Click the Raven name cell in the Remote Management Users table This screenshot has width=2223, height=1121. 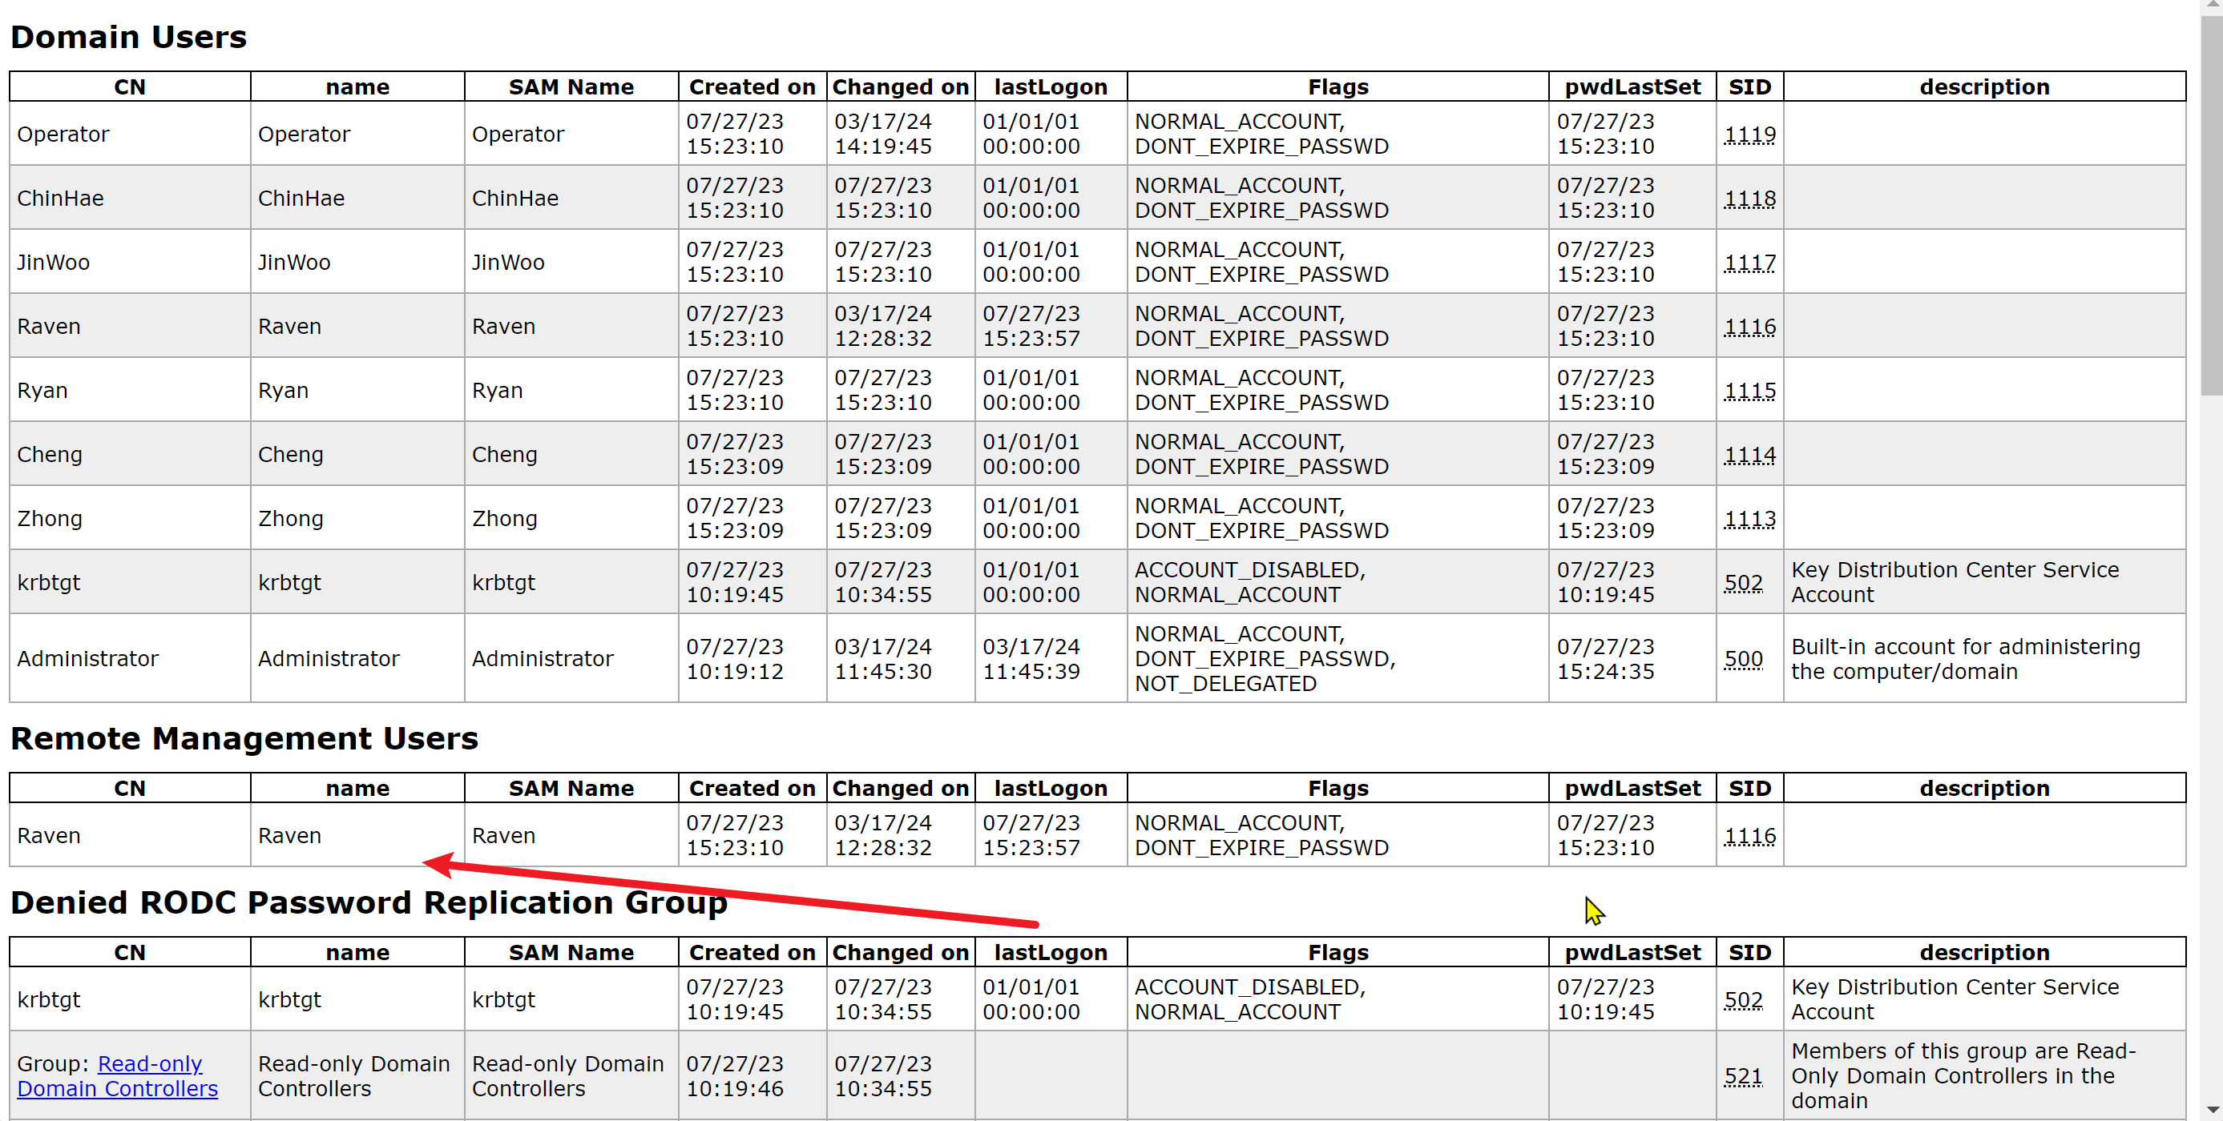[x=290, y=836]
